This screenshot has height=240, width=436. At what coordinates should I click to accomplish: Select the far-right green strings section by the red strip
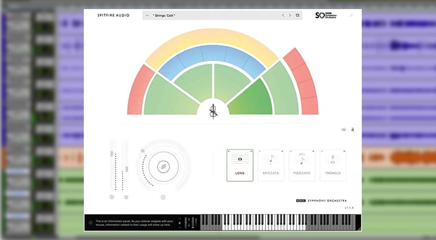284,89
